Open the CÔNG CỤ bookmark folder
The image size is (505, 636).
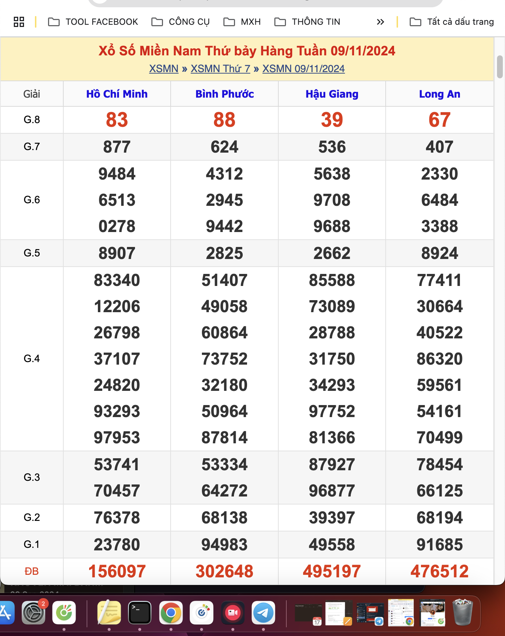(x=180, y=22)
